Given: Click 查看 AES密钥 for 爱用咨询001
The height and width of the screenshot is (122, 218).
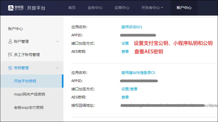Looking at the screenshot, I should pos(125,51).
